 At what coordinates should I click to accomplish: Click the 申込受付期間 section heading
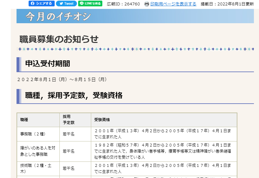pos(47,64)
